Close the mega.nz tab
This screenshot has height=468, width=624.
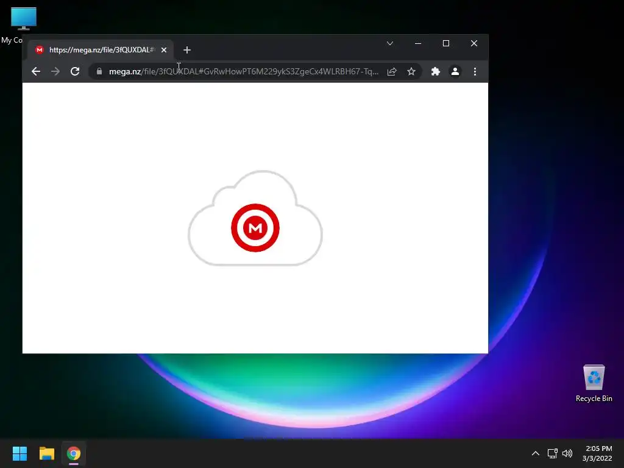pos(164,50)
